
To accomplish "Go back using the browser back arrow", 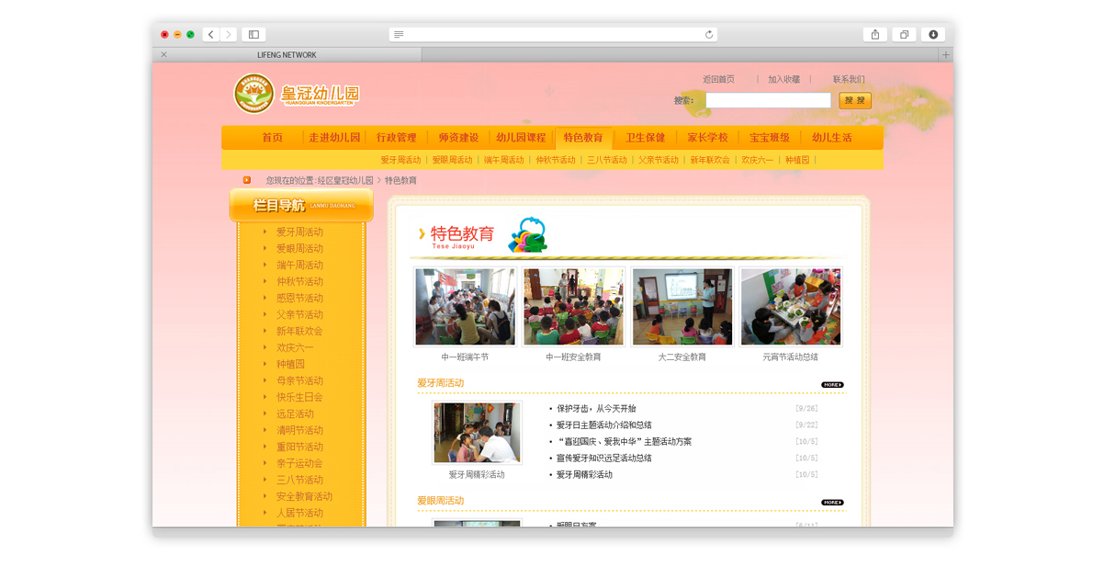I will [x=210, y=34].
